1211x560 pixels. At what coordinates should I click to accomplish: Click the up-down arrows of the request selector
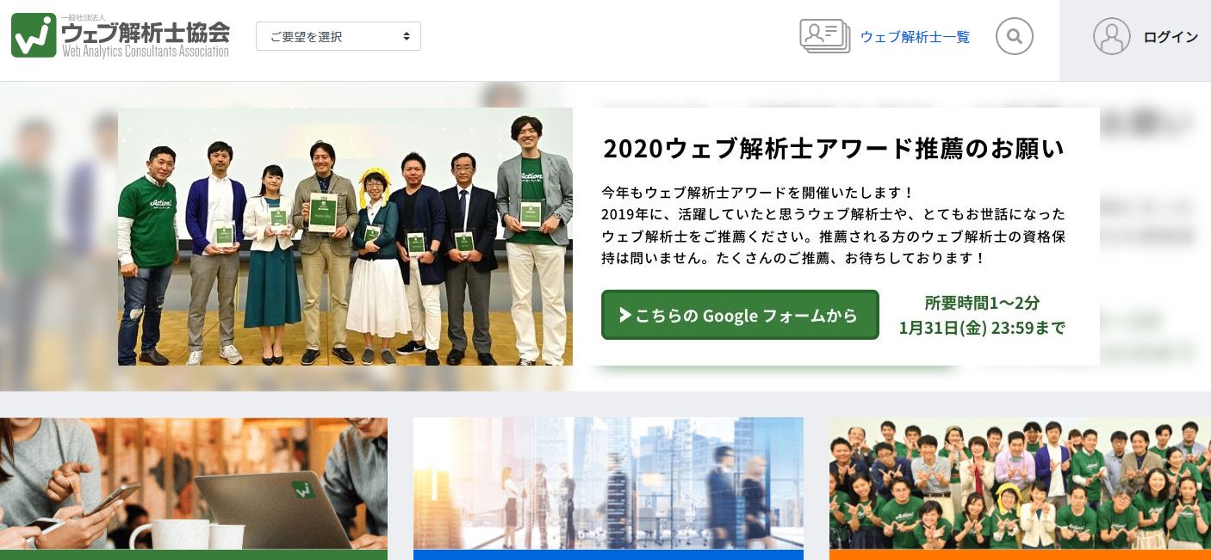407,36
